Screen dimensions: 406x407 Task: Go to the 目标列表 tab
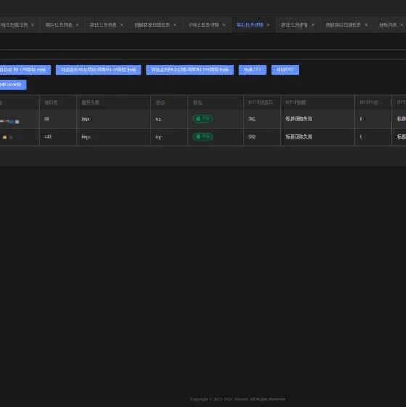388,25
